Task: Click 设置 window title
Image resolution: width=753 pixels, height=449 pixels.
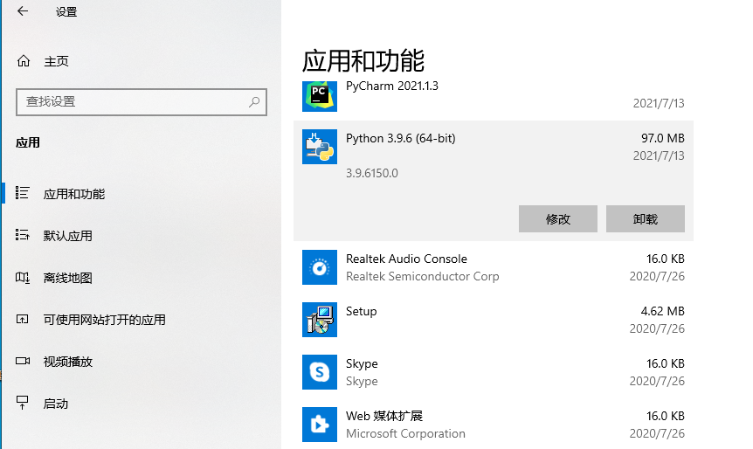Action: pyautogui.click(x=66, y=11)
